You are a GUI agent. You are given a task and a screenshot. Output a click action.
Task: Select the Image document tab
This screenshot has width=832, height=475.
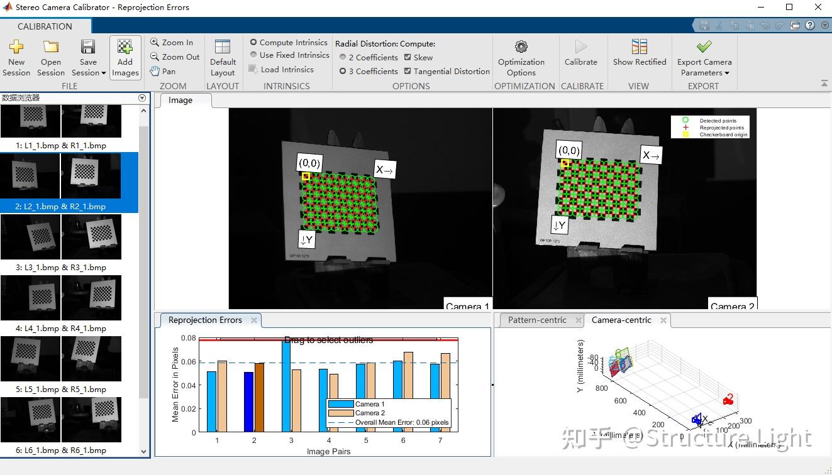pyautogui.click(x=180, y=100)
